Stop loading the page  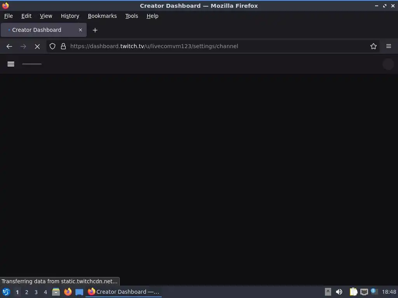coord(37,47)
